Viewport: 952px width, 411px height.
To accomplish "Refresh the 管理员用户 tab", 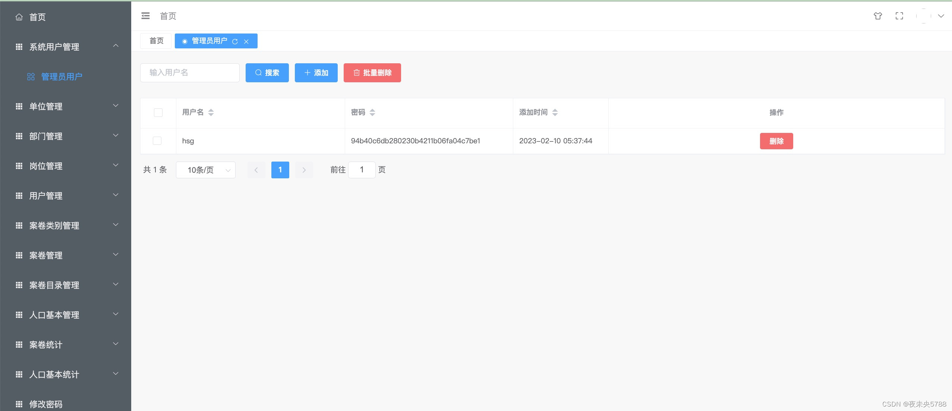I will [x=235, y=41].
